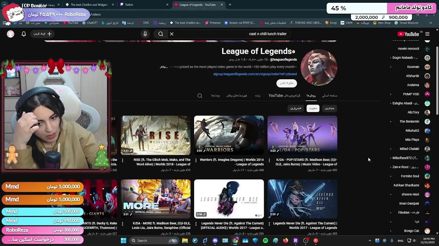The width and height of the screenshot is (439, 246).
Task: Click the Create button with plus sign
Action: (x=43, y=34)
